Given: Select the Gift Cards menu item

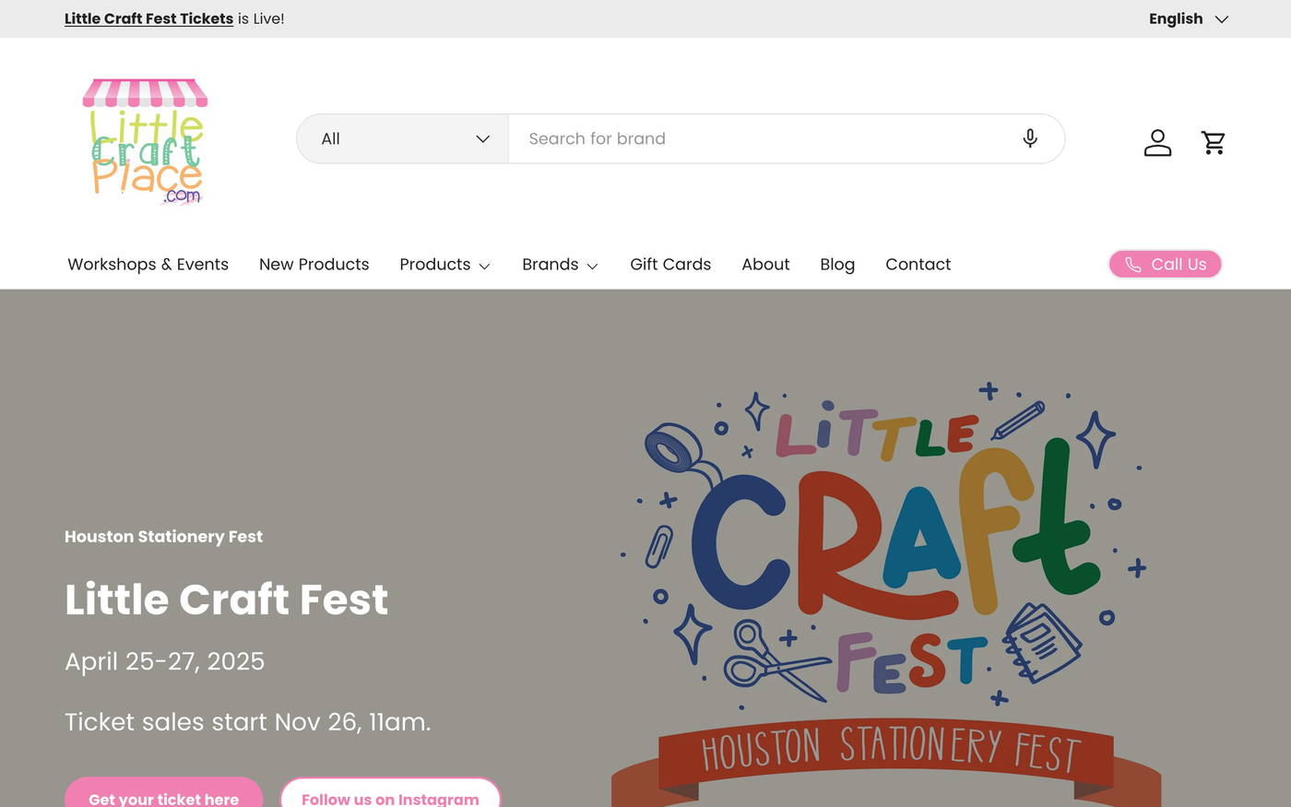Looking at the screenshot, I should (x=670, y=264).
